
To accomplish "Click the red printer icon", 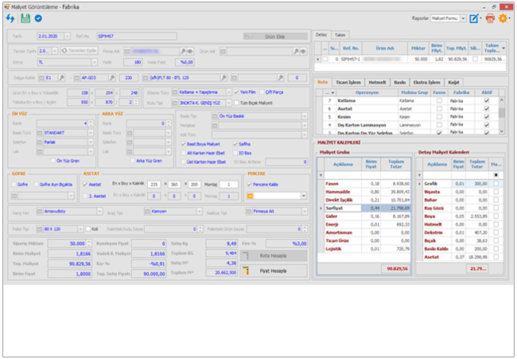I will coord(490,18).
